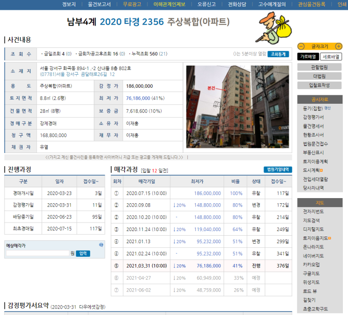
Task: Open 도시계획 link
Action: coord(312,170)
